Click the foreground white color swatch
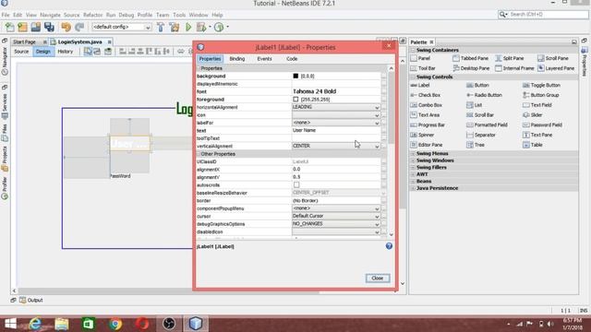Screen dimensions: 591x332 coord(295,100)
